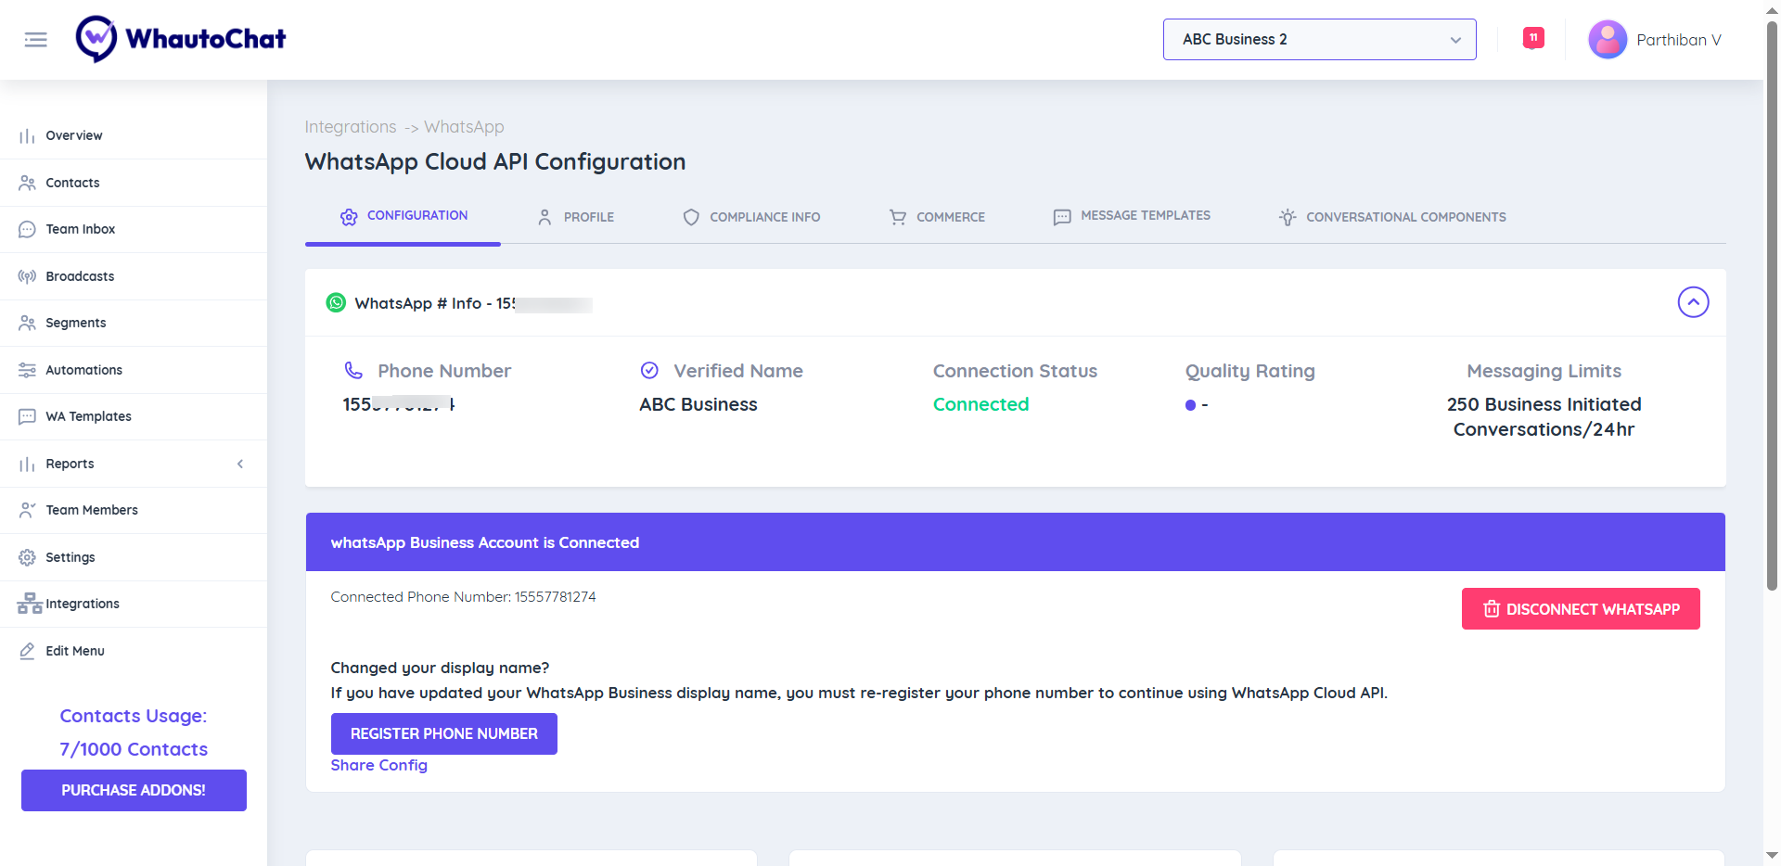The width and height of the screenshot is (1781, 866).
Task: Click the WhautoChat logo
Action: (181, 39)
